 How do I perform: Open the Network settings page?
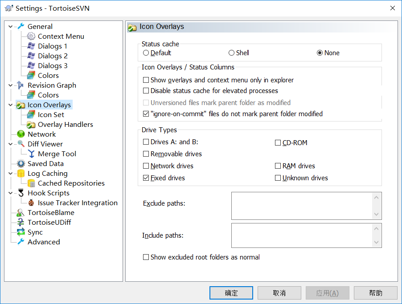click(x=41, y=134)
